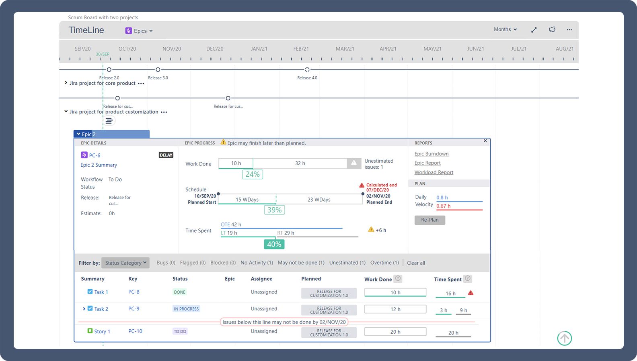Click the announcement megaphone icon
Viewport: 637px width, 361px height.
[552, 29]
